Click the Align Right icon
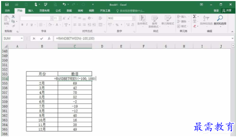The width and height of the screenshot is (237, 138). pyautogui.click(x=84, y=24)
